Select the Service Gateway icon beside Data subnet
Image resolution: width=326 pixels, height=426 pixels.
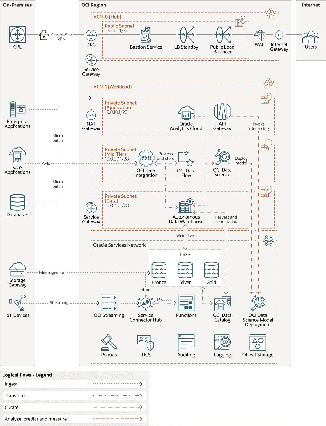click(x=91, y=208)
